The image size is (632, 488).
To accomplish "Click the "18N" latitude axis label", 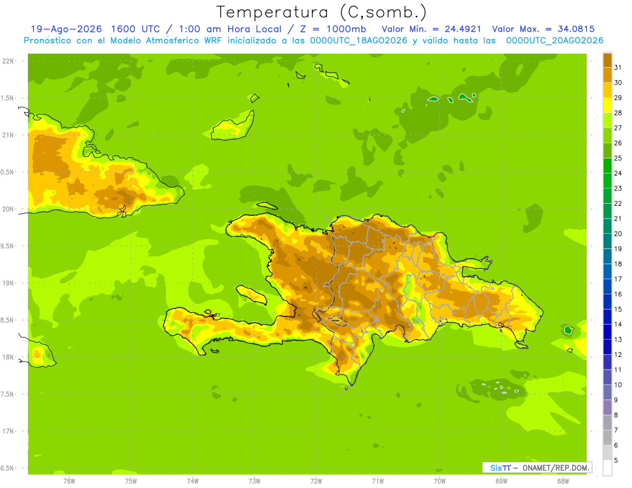I will [8, 357].
